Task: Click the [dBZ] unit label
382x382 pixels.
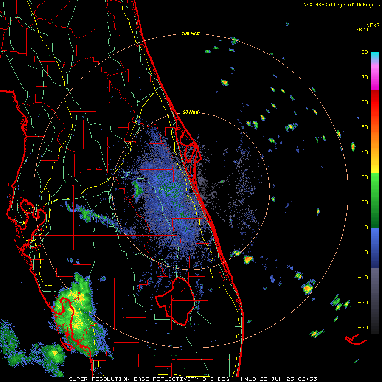Action: 360,29
